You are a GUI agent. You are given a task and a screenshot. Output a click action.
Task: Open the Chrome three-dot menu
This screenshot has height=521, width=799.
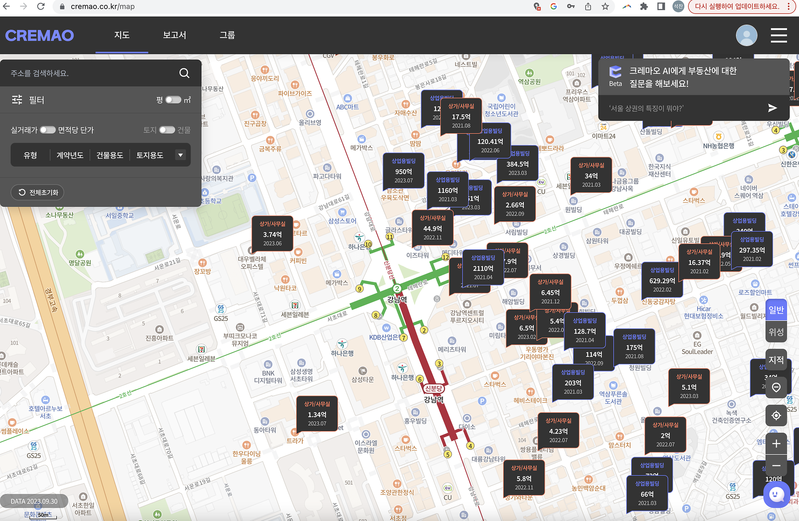click(788, 6)
